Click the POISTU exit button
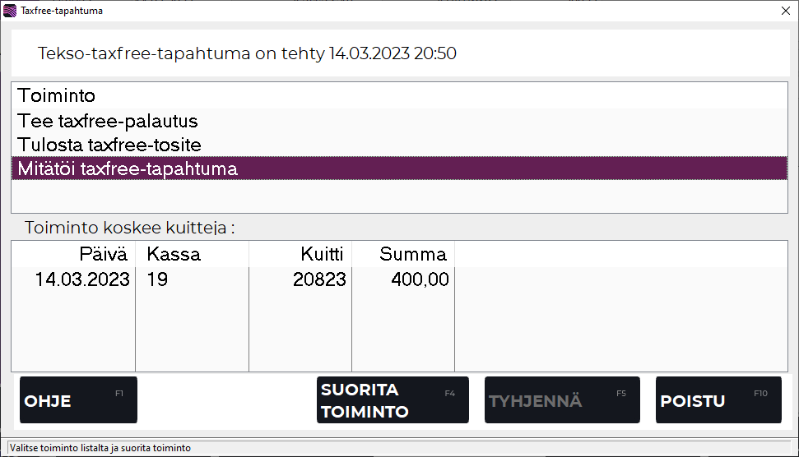 pos(718,400)
